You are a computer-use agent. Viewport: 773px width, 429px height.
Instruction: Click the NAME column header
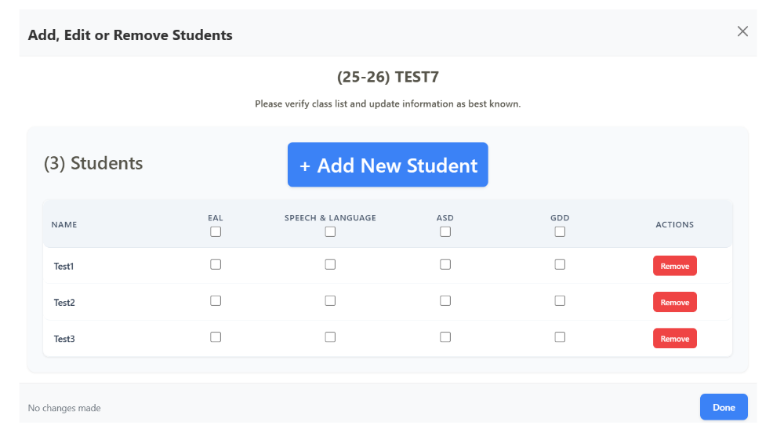64,225
